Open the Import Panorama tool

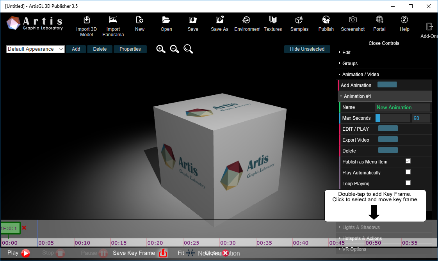point(113,20)
